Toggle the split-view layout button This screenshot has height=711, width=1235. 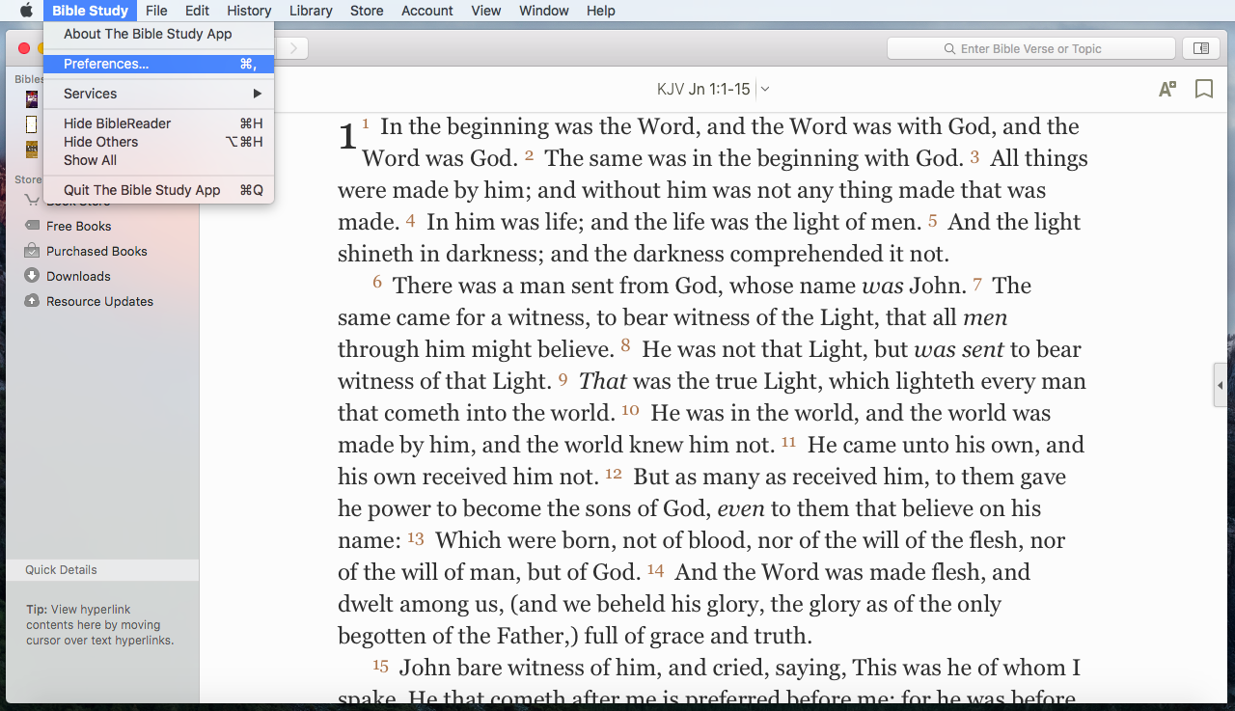pos(1200,48)
